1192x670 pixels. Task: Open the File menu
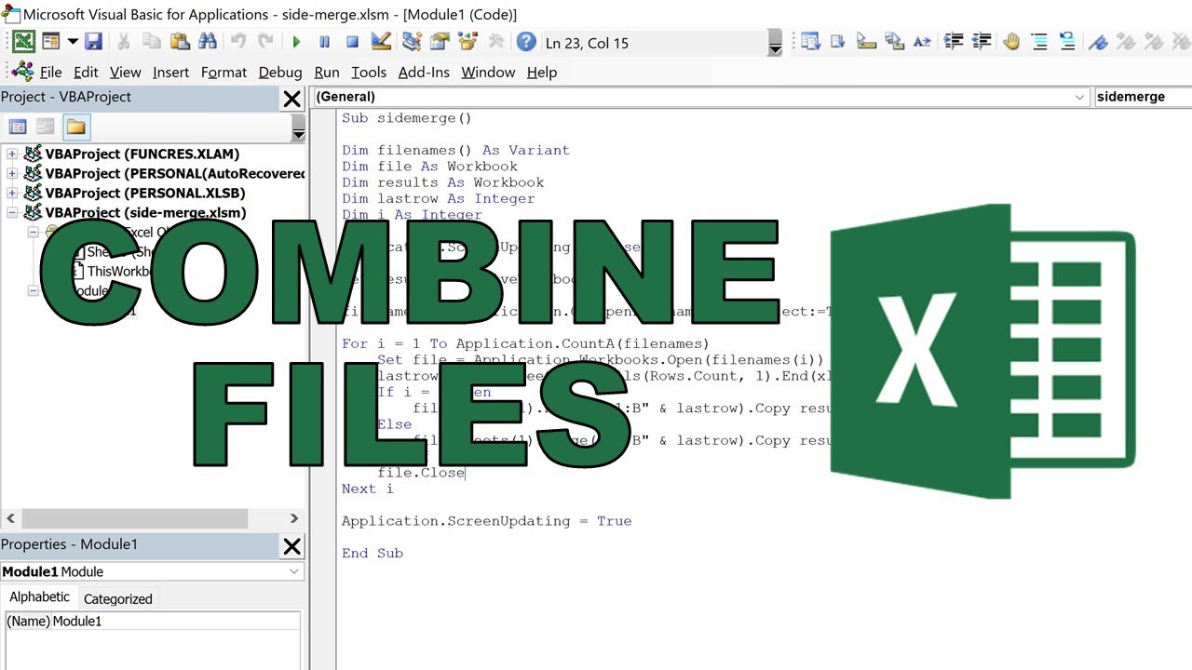click(50, 72)
